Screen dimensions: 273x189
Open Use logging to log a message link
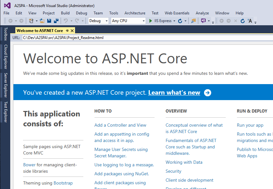(124, 165)
